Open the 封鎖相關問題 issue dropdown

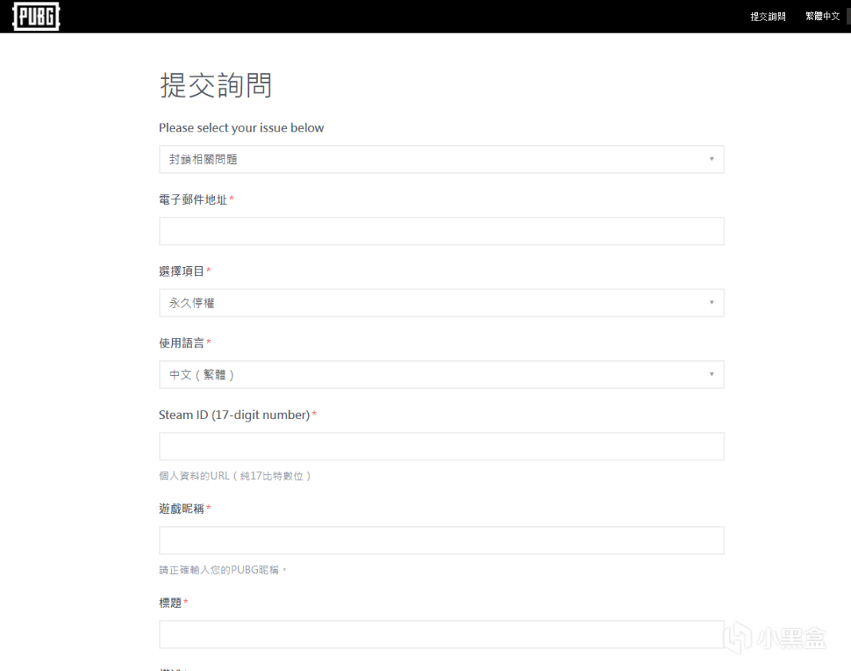pyautogui.click(x=441, y=159)
